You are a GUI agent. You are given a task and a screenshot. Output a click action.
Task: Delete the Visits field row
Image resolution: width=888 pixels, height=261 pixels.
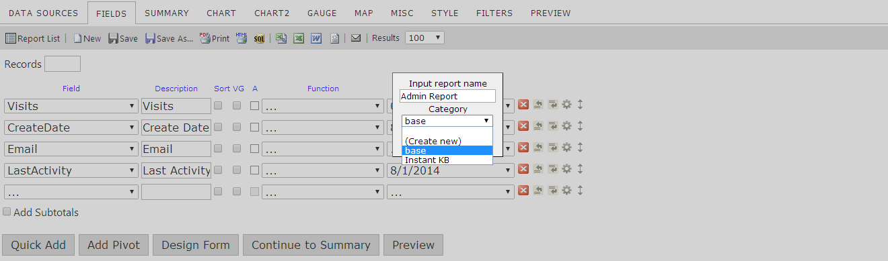coord(523,105)
